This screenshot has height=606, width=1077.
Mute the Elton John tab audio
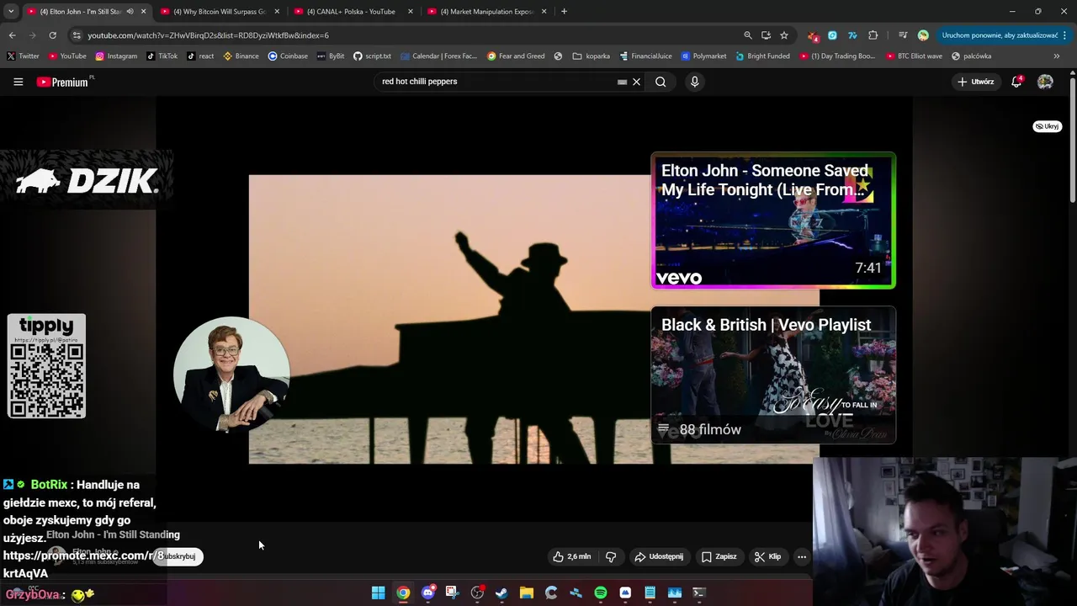click(x=130, y=11)
